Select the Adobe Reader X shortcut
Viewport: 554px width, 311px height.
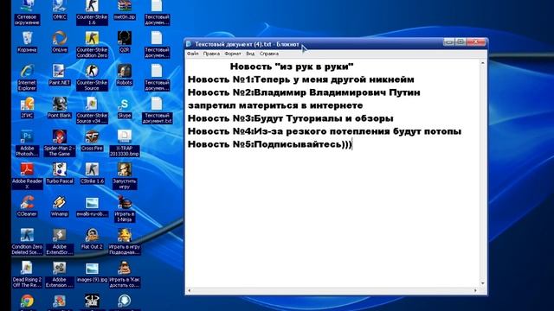pos(27,176)
